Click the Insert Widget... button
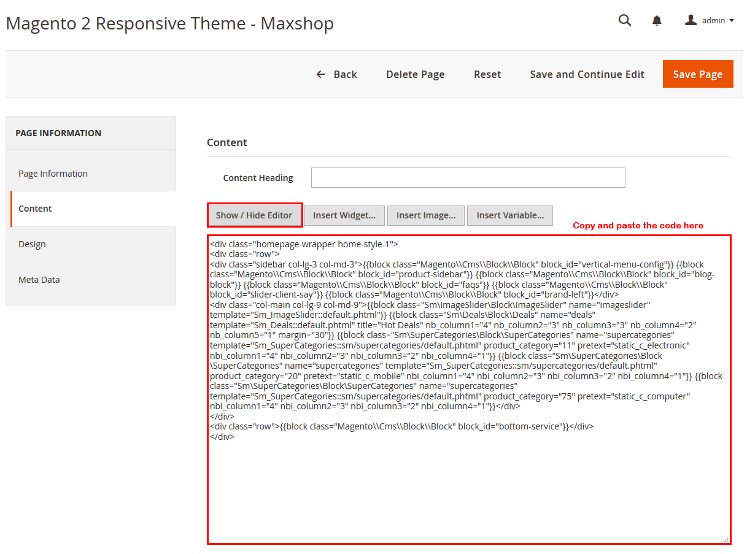 pos(344,215)
